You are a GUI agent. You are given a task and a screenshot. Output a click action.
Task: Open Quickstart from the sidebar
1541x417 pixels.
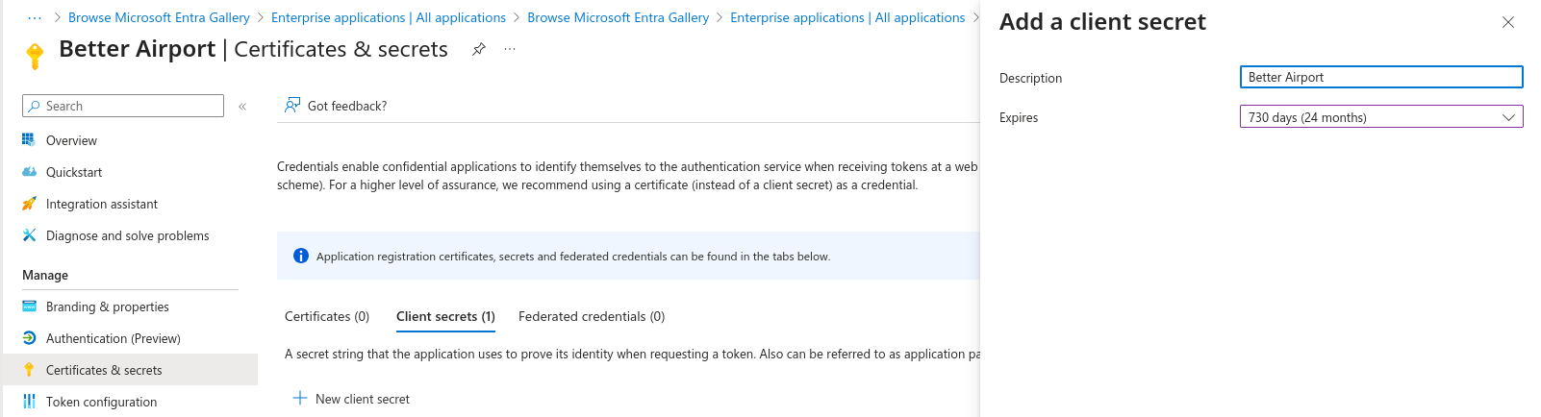coord(74,172)
